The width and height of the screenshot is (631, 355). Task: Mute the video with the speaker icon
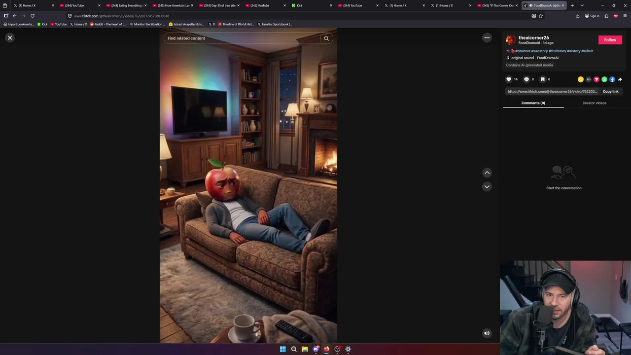pos(487,333)
